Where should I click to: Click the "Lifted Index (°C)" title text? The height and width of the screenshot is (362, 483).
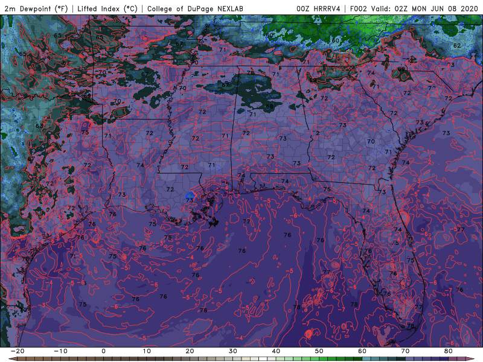107,8
